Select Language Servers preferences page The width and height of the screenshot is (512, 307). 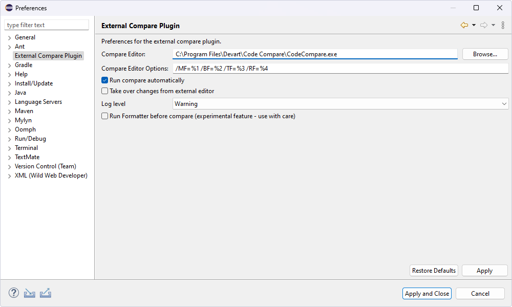pyautogui.click(x=38, y=102)
